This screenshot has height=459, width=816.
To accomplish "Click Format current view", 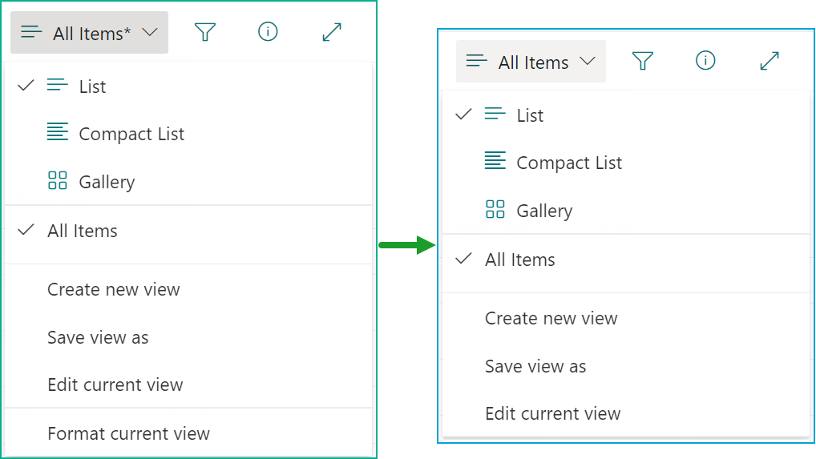I will 128,433.
